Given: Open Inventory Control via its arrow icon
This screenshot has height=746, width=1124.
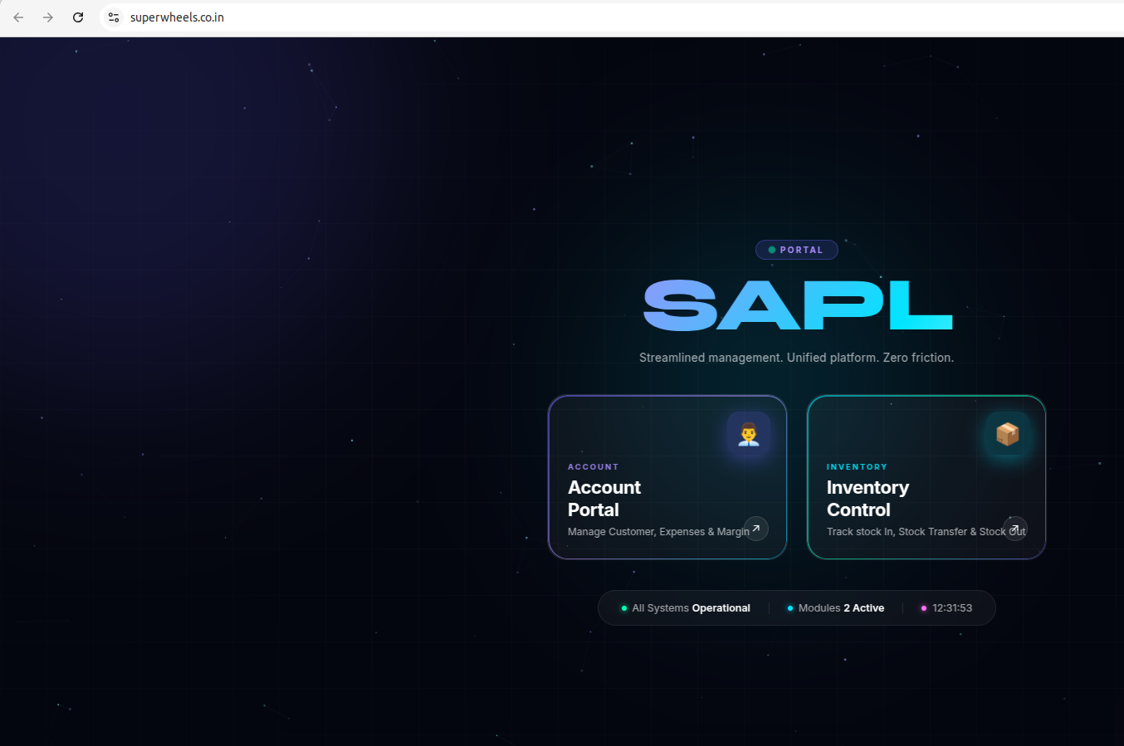Looking at the screenshot, I should pos(1014,529).
